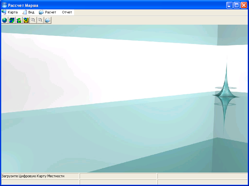Click the route calculation toolbar icon
The height and width of the screenshot is (186, 249).
[x=48, y=20]
